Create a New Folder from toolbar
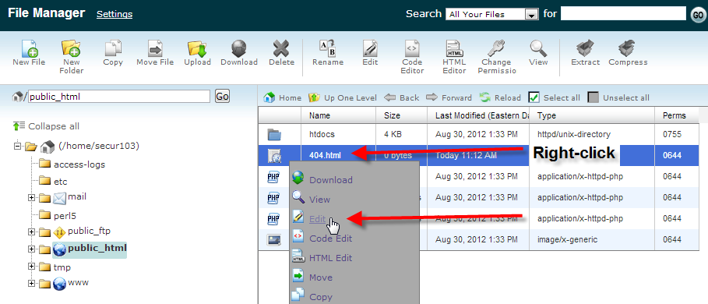Screen dimensions: 708x304 pos(71,48)
